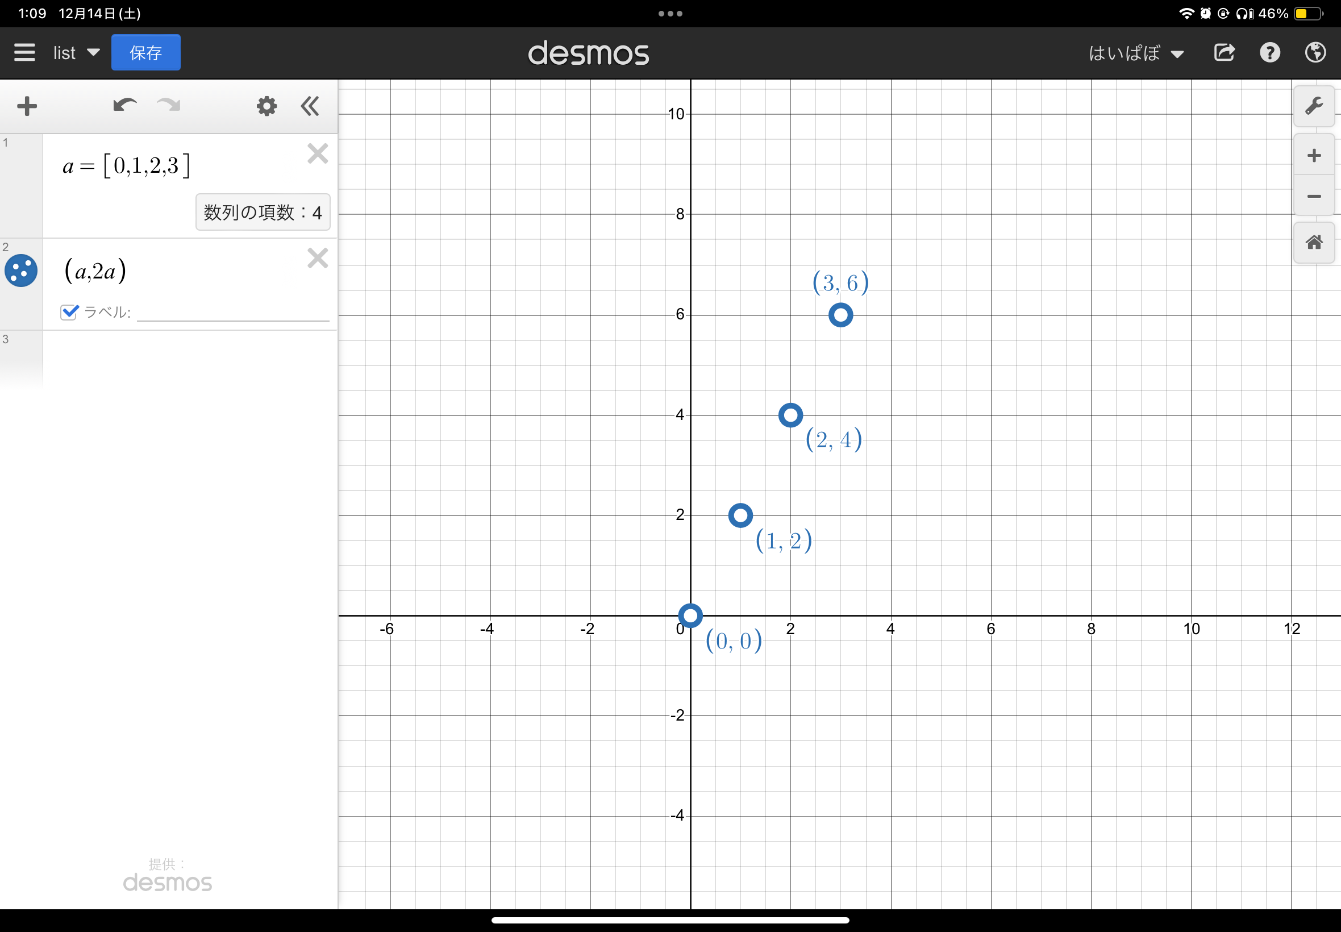Click the zoom out icon on graph

[1314, 197]
